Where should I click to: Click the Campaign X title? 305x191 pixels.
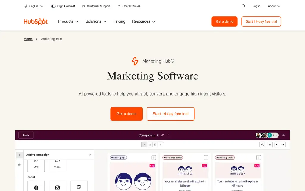(x=148, y=135)
